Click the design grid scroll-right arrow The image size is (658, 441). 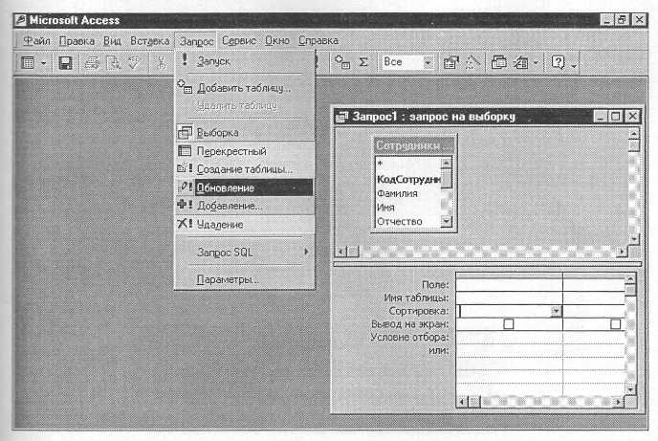tap(619, 402)
